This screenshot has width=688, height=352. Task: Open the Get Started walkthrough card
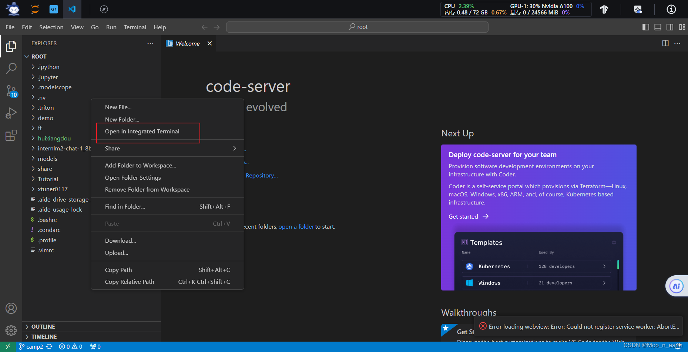(458, 332)
